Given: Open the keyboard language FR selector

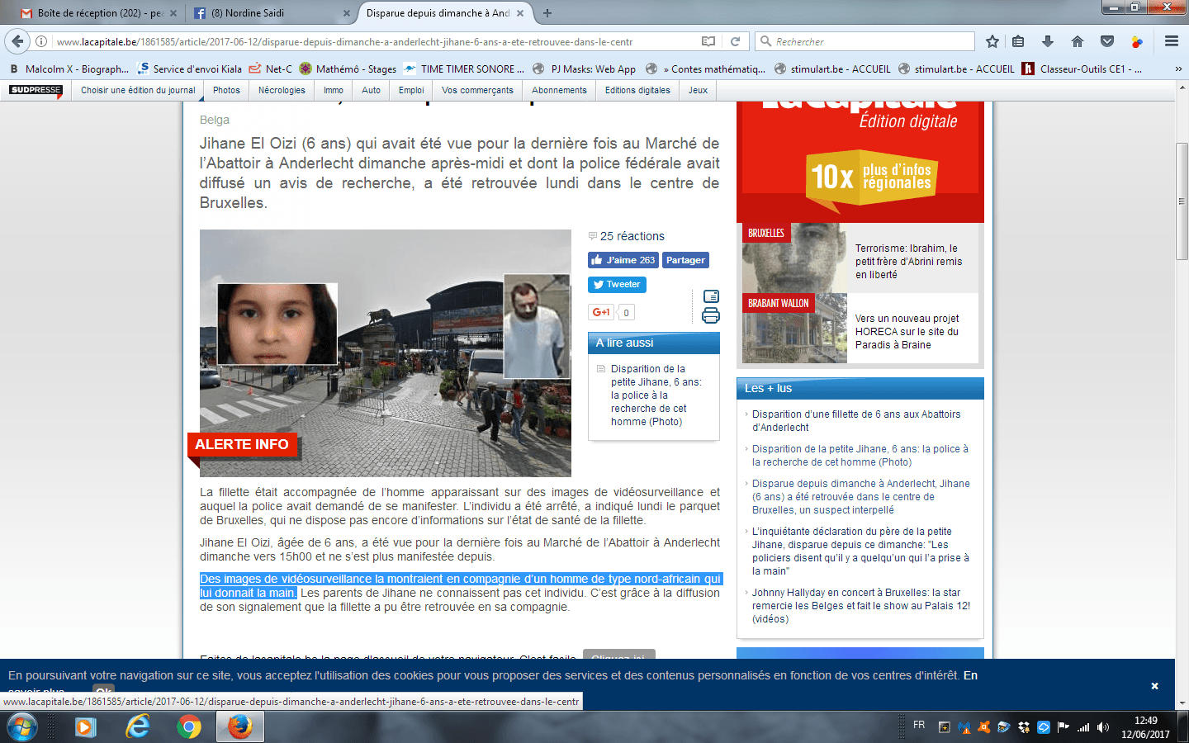Looking at the screenshot, I should [x=919, y=725].
